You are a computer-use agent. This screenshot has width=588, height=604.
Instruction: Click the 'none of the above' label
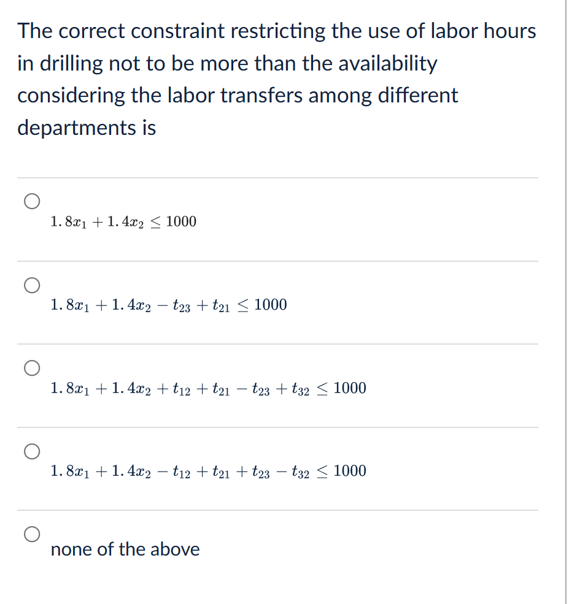125,549
